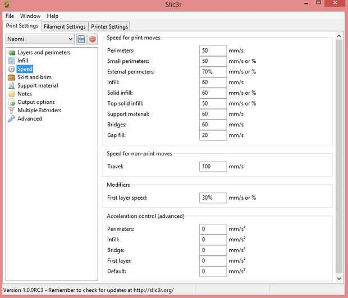This screenshot has height=298, width=348.
Task: Click the Small perimeters speed field
Action: (213, 61)
